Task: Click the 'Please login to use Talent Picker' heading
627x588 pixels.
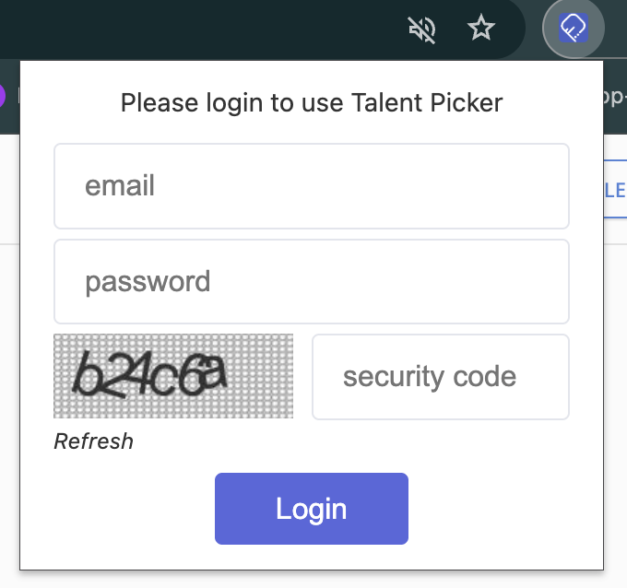Action: pos(312,101)
